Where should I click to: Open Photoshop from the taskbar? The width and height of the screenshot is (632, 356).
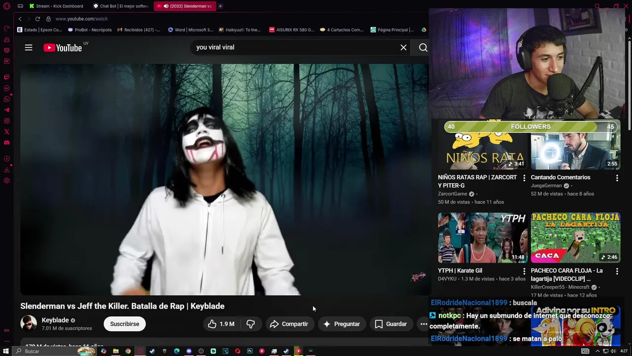pyautogui.click(x=250, y=351)
